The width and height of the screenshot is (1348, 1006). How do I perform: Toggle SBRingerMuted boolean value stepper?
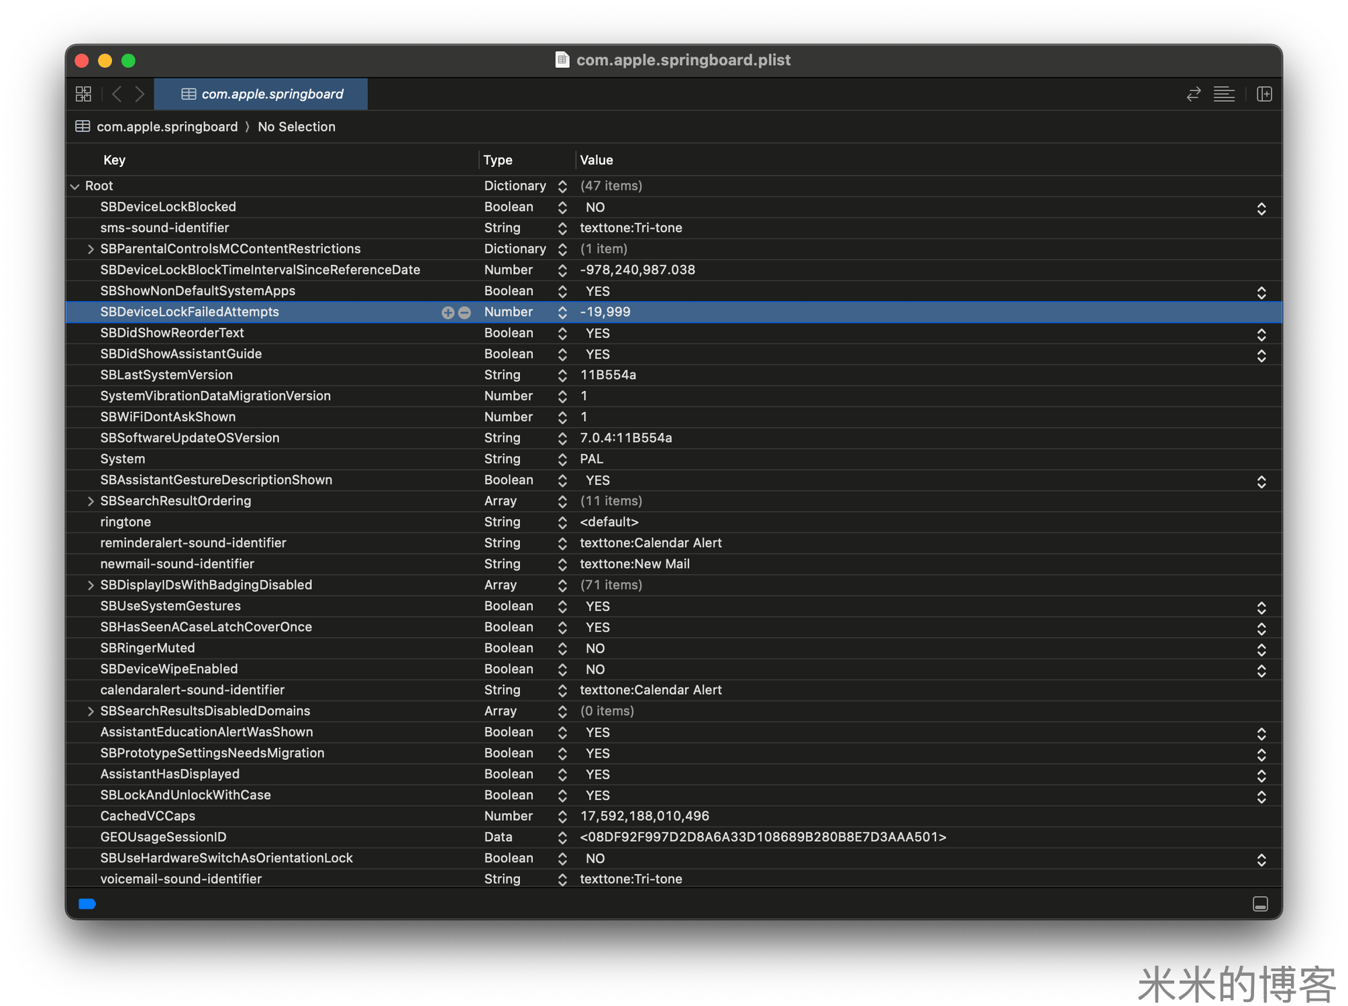[x=1261, y=649]
